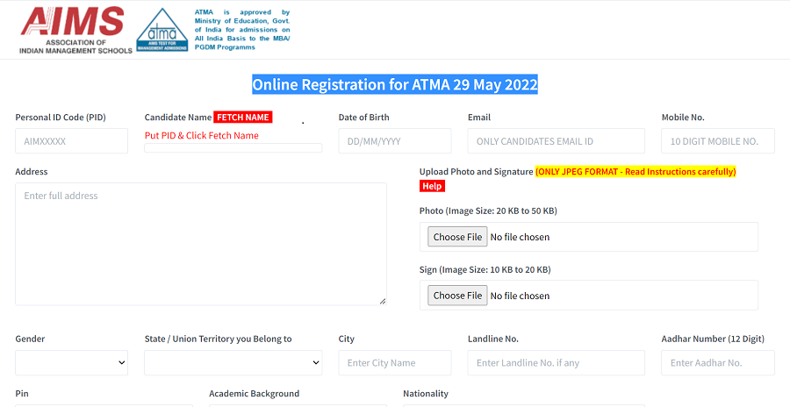Image resolution: width=790 pixels, height=407 pixels.
Task: Click the City name field
Action: [x=394, y=362]
